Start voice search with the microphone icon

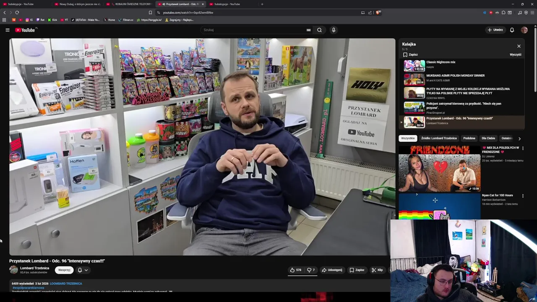[x=334, y=30]
